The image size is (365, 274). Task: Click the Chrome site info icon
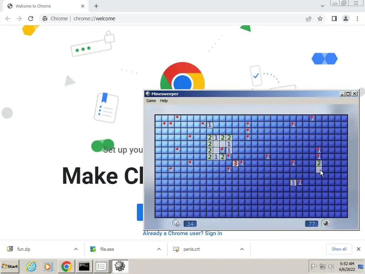pos(45,19)
